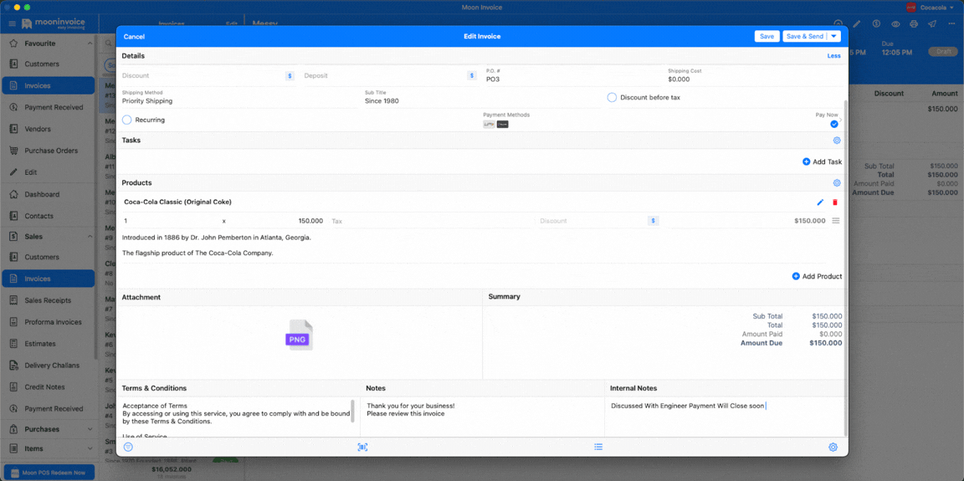Open settings gear in dialog bottom bar
Screen dimensions: 964x481
(x=833, y=448)
